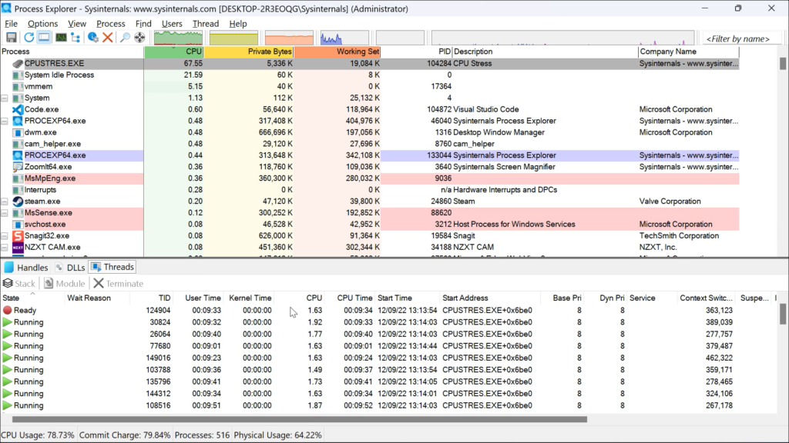Sort by the Private Bytes column header
This screenshot has height=443, width=789.
249,52
